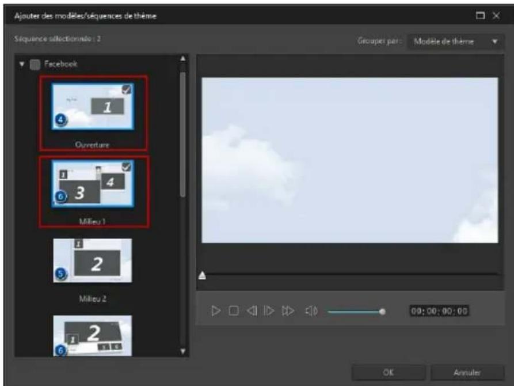
Task: Confirm with the OK button
Action: click(389, 372)
